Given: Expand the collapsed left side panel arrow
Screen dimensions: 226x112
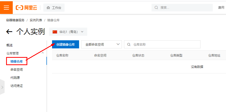Looking at the screenshot, I should pos(2,87).
